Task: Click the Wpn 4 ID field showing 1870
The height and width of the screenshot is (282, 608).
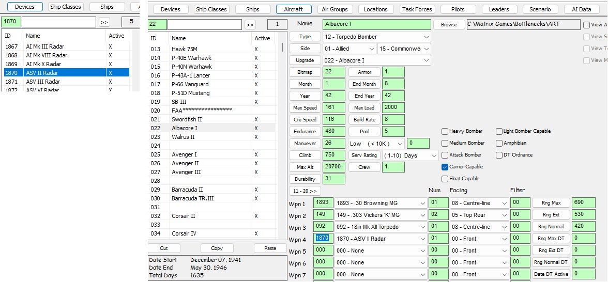Action: [324, 239]
